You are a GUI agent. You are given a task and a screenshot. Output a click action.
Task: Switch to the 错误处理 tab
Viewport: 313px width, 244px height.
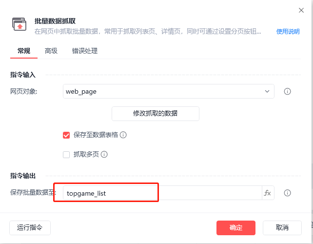(85, 51)
